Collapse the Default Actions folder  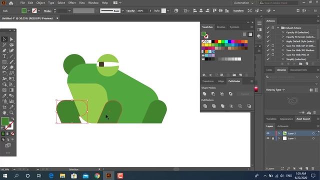click(x=278, y=28)
